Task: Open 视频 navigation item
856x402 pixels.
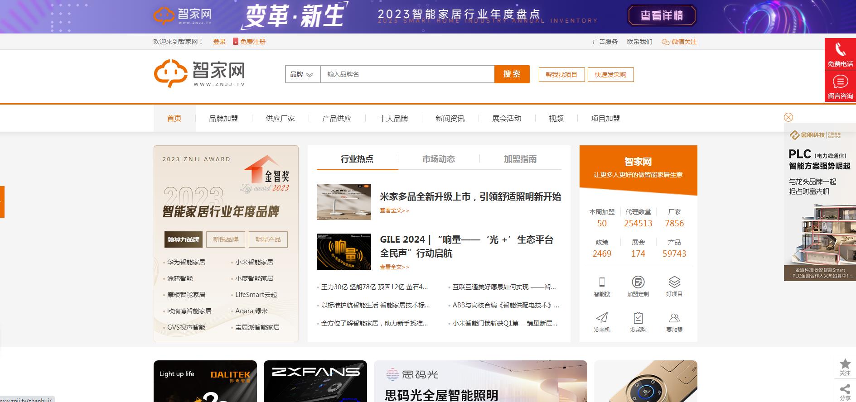Action: coord(556,118)
